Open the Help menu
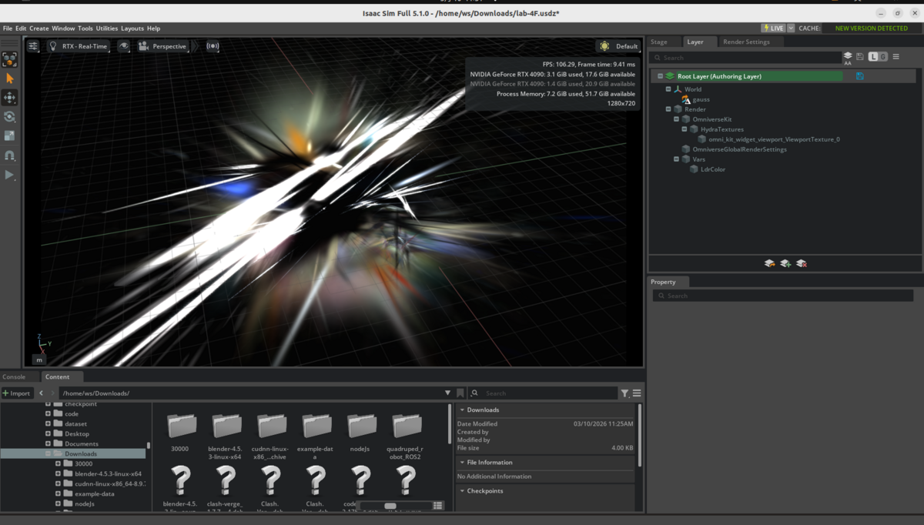The image size is (924, 525). pos(153,28)
